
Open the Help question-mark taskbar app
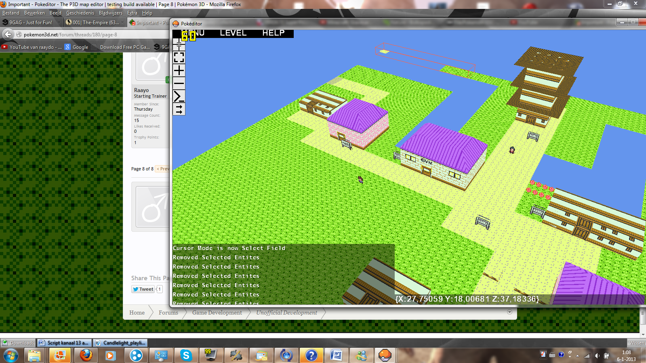311,355
